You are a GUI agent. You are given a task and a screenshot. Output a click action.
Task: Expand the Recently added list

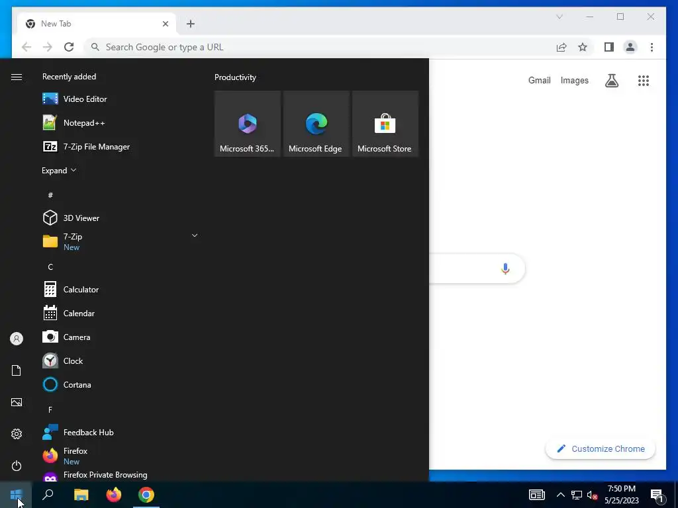tap(59, 170)
